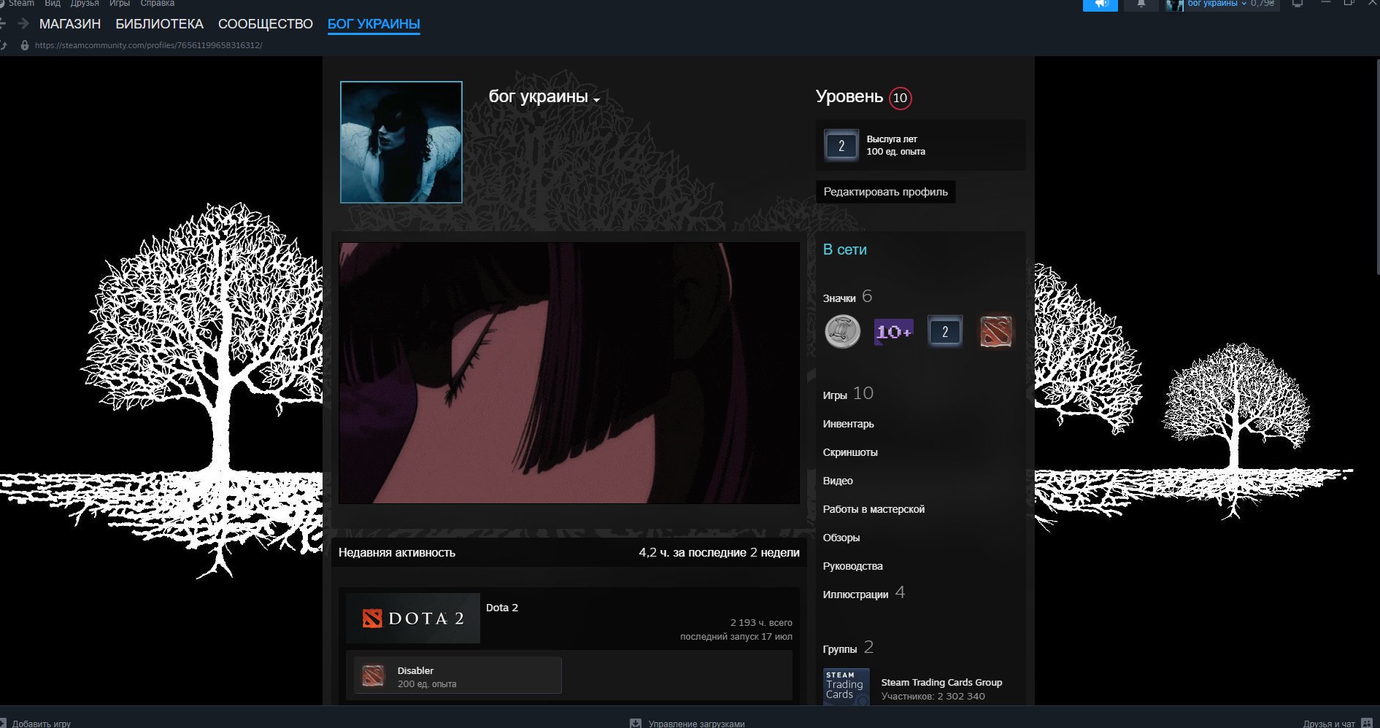
Task: Click the purple 10+ games badge
Action: click(893, 331)
